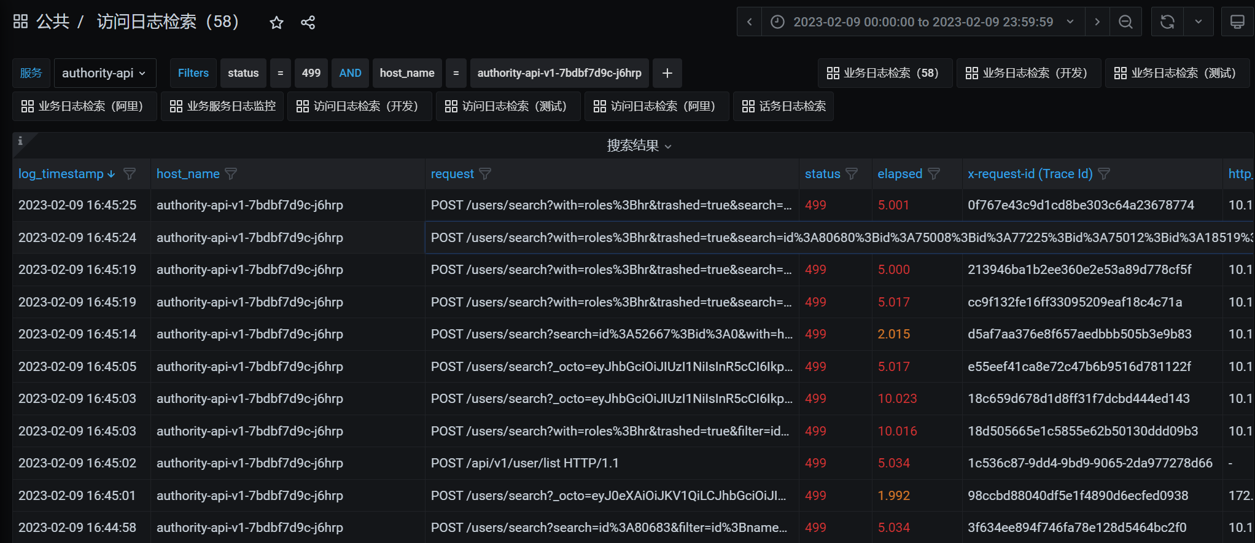Screen dimensions: 1255x543
Task: Open trace 3f634ee894f746fa78e128d5464bc2f0
Action: (x=1077, y=528)
